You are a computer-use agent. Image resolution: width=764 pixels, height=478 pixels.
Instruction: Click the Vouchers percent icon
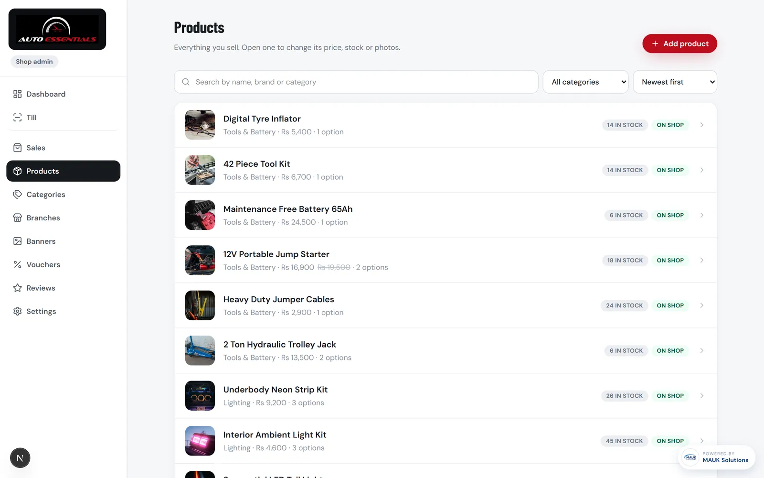(x=18, y=265)
